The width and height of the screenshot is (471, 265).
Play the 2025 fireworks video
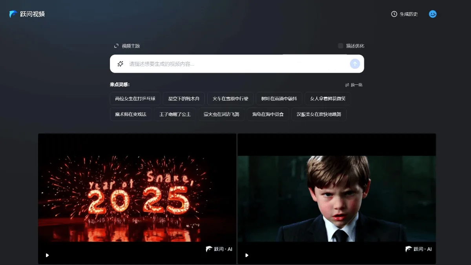pyautogui.click(x=47, y=255)
